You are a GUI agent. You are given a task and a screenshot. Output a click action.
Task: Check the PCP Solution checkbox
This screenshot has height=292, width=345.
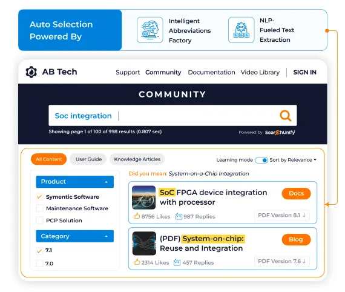pos(39,220)
